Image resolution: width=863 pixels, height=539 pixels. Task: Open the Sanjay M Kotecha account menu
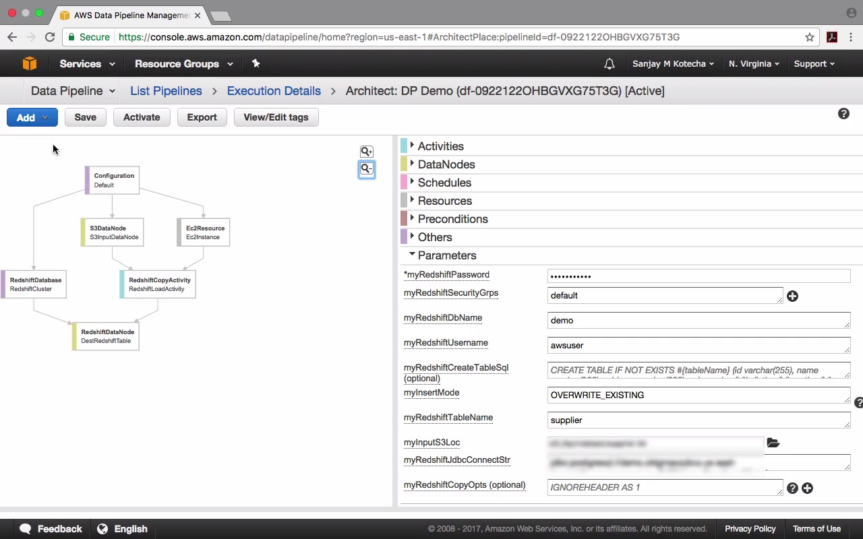673,64
